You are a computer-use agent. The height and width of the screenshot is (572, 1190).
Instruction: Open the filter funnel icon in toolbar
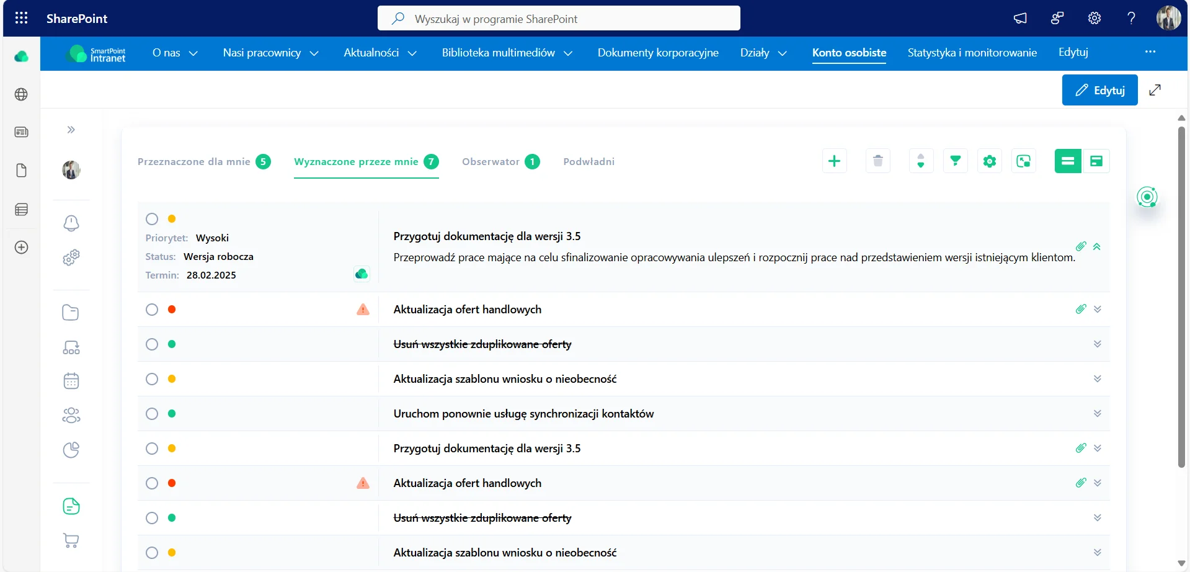pyautogui.click(x=955, y=161)
